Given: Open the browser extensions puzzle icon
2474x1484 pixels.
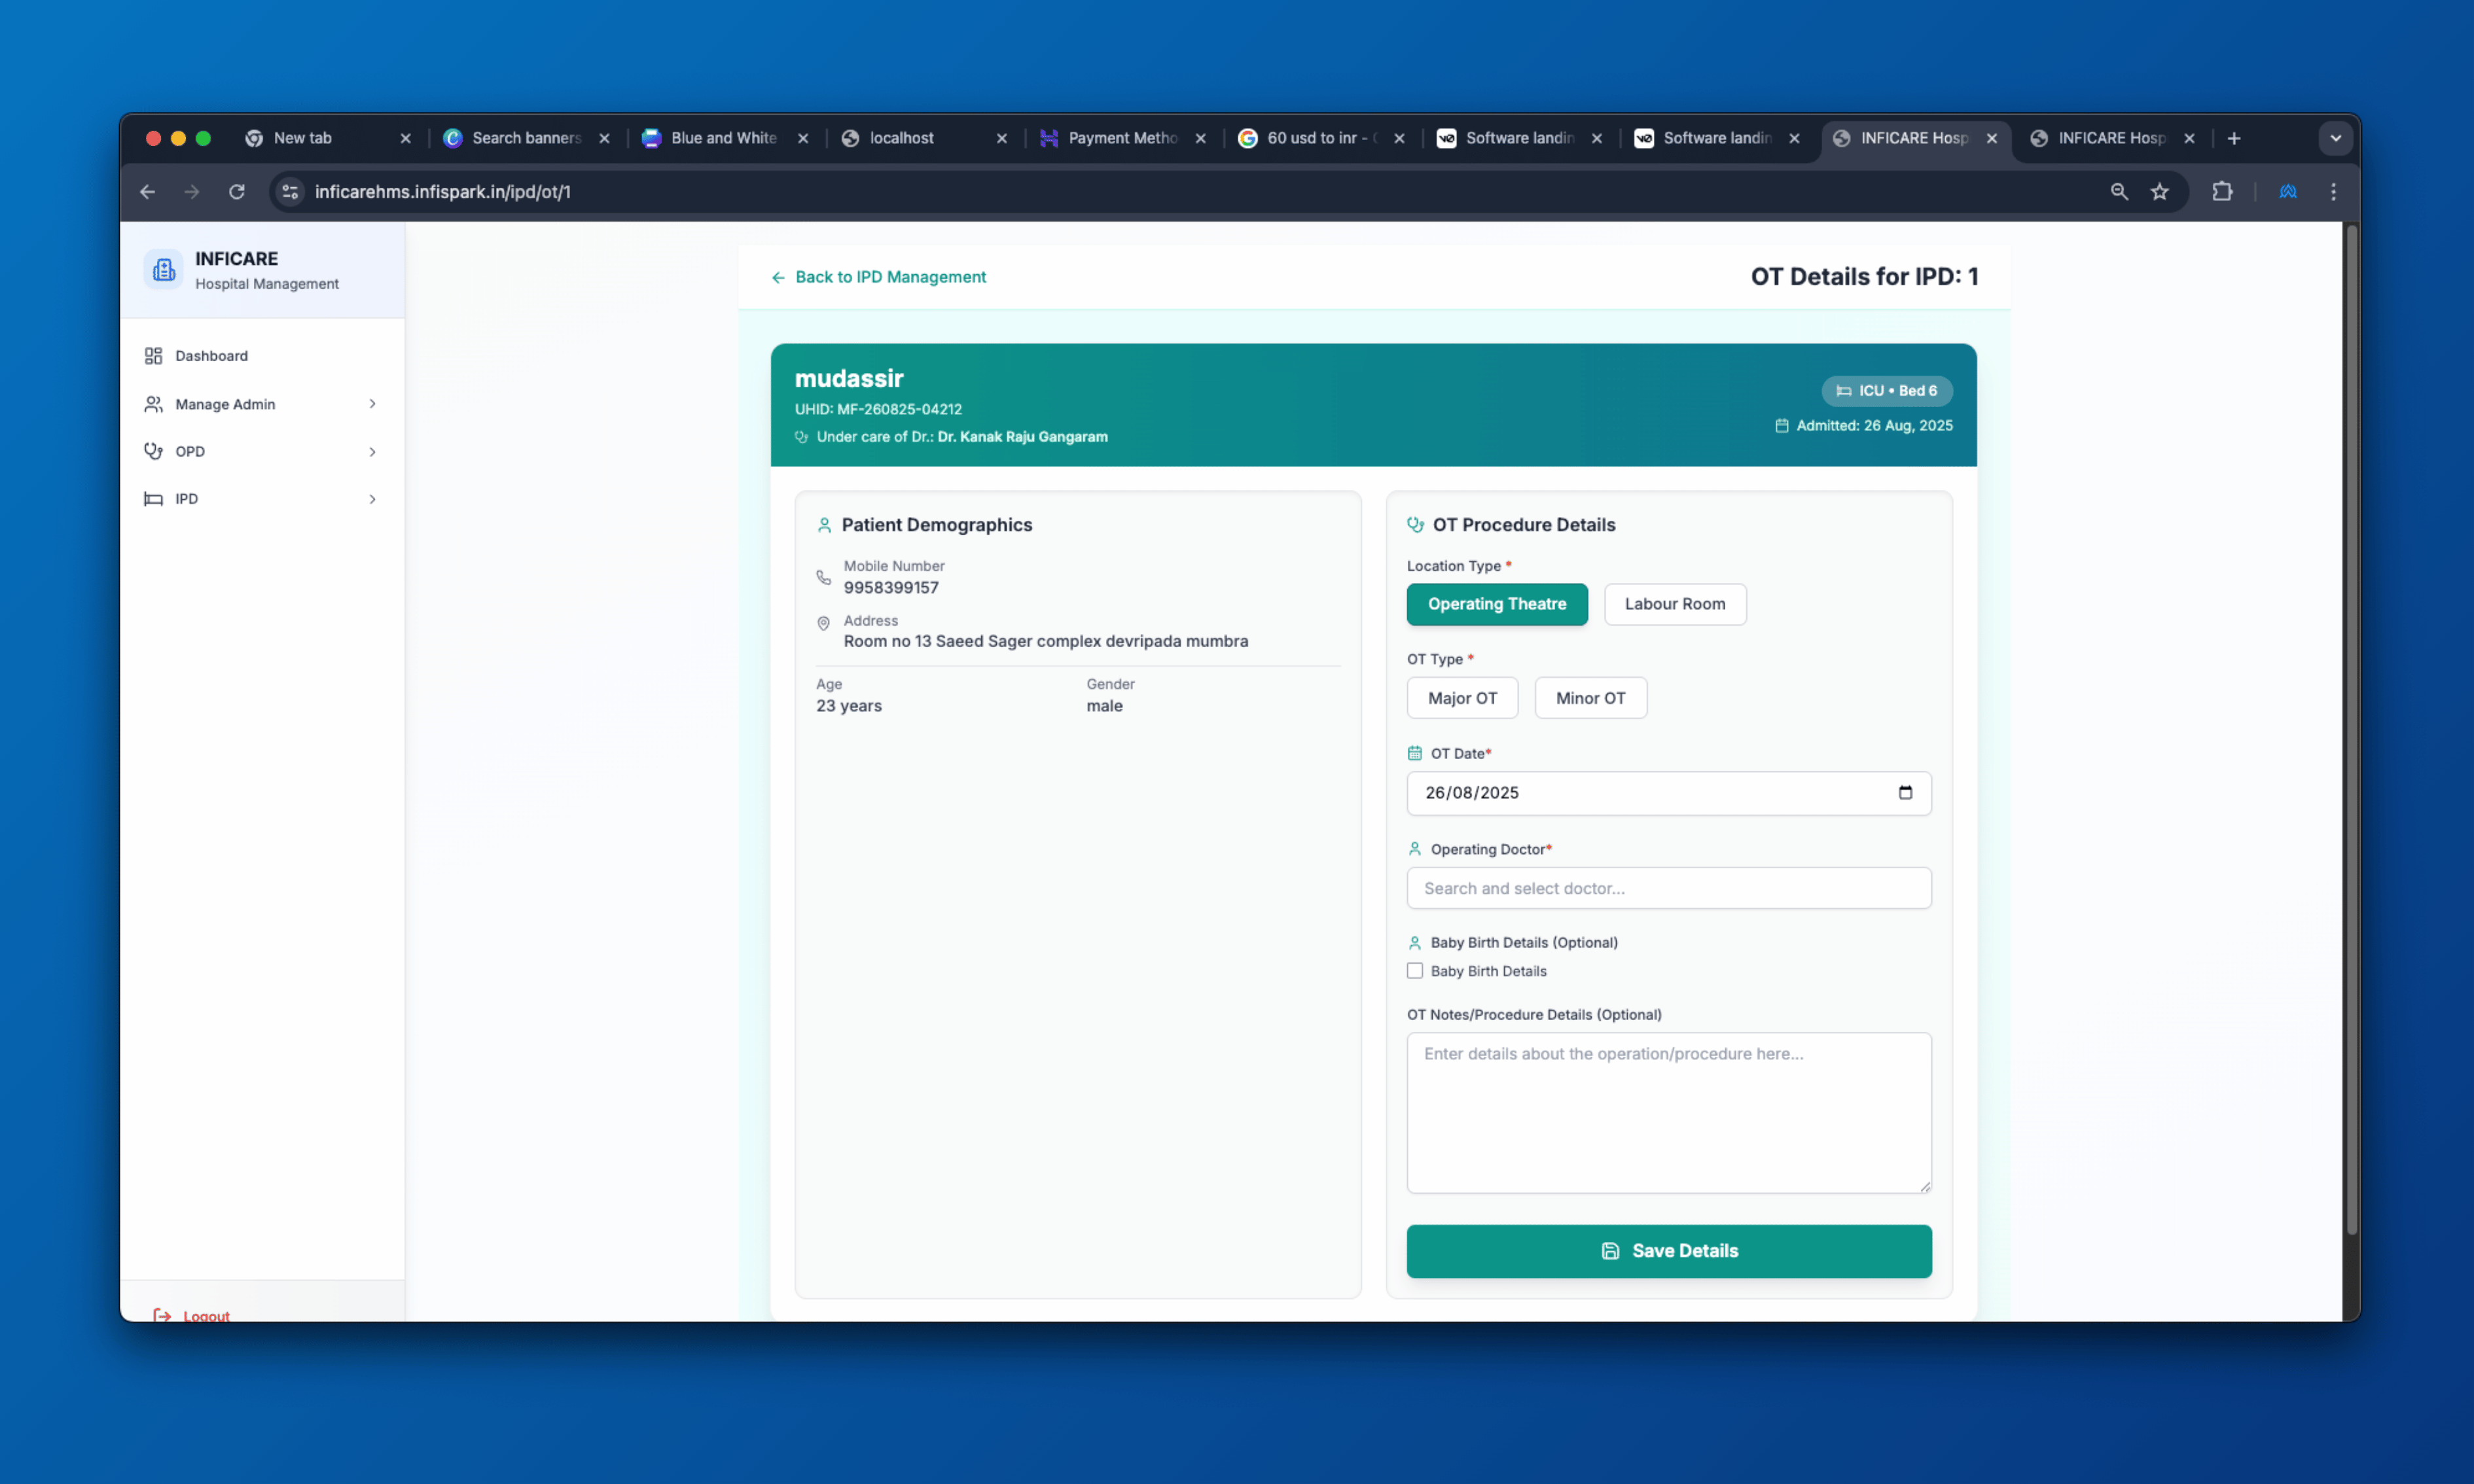Looking at the screenshot, I should (2221, 191).
